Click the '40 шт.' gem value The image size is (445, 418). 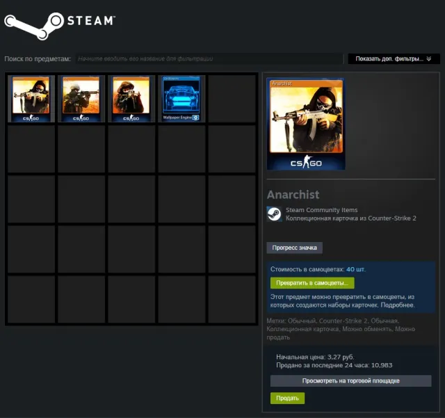click(x=356, y=269)
